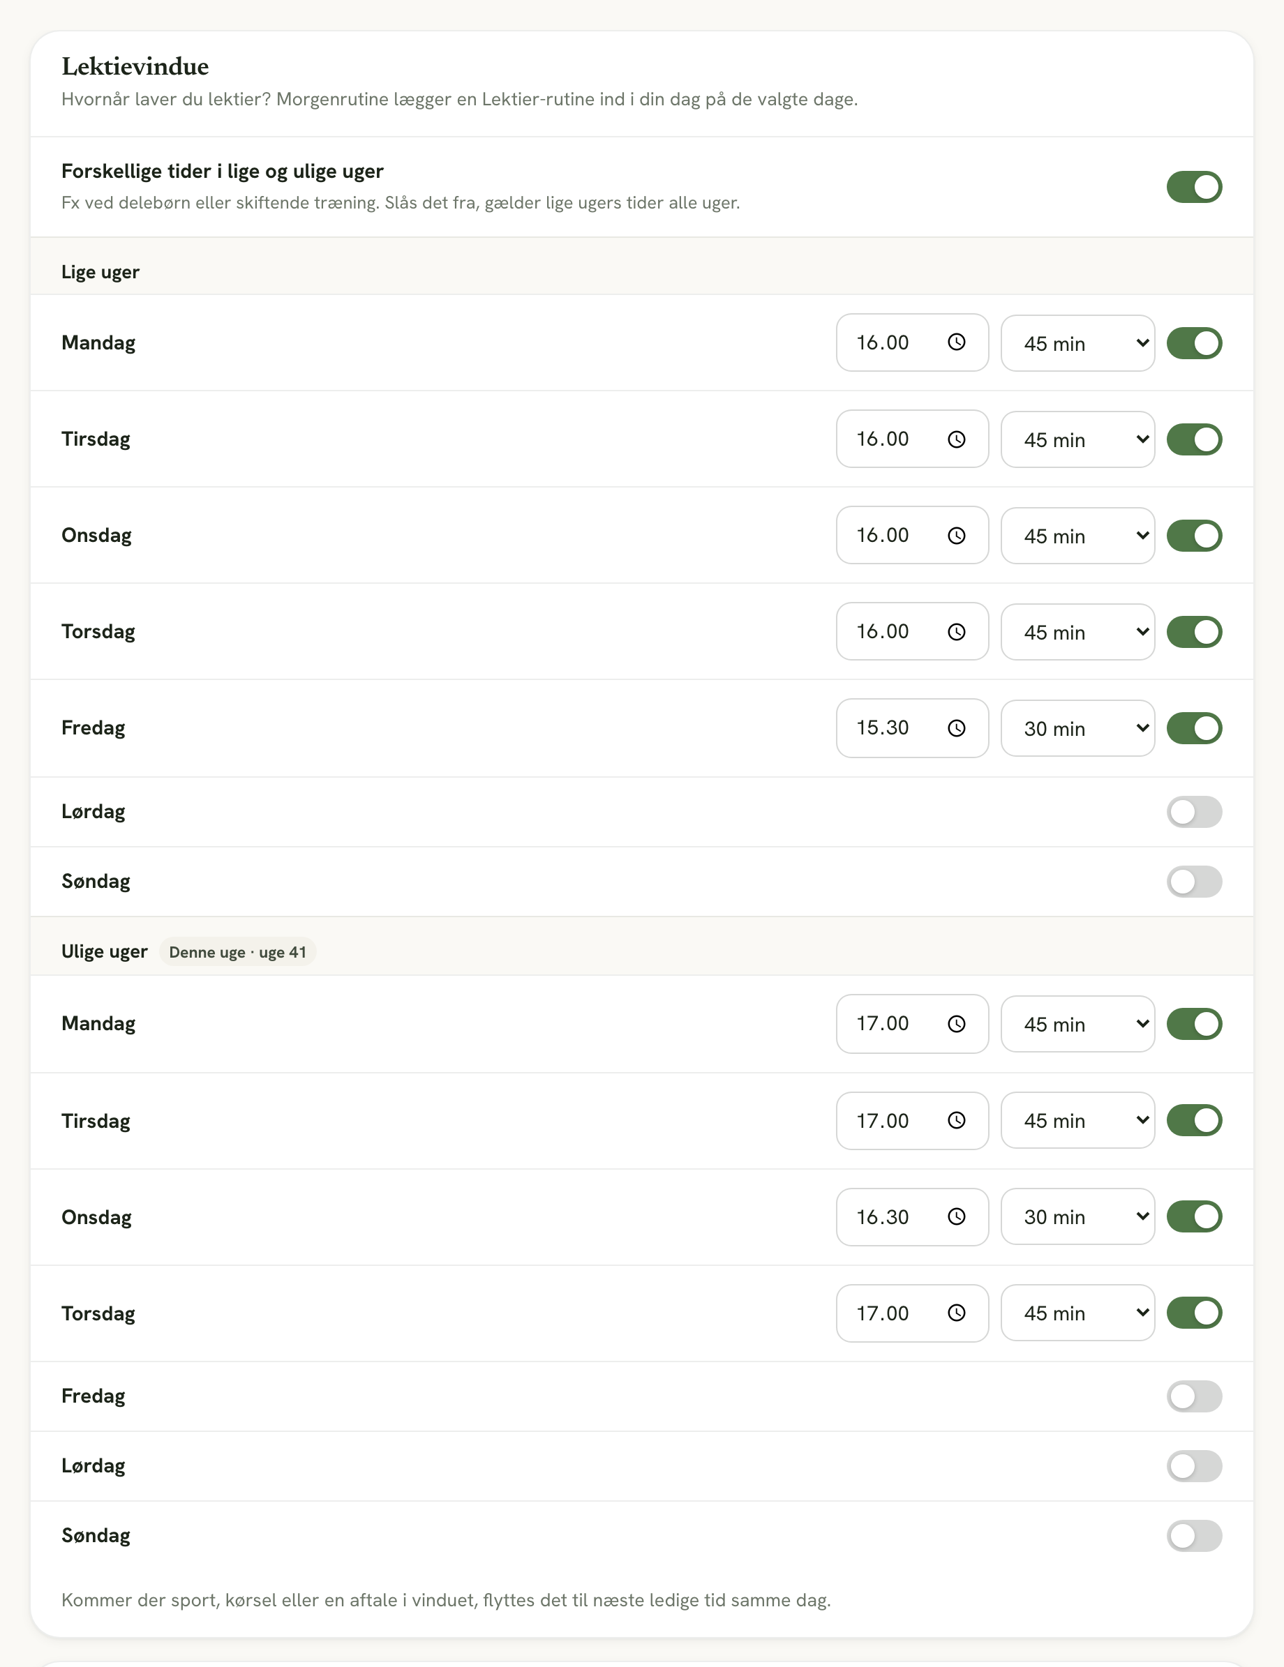1284x1667 pixels.
Task: Enable Lørdag under Lige uger
Action: (x=1194, y=812)
